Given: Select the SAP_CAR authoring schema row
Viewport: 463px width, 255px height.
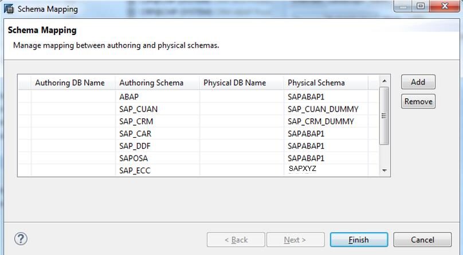Looking at the screenshot, I should 135,134.
